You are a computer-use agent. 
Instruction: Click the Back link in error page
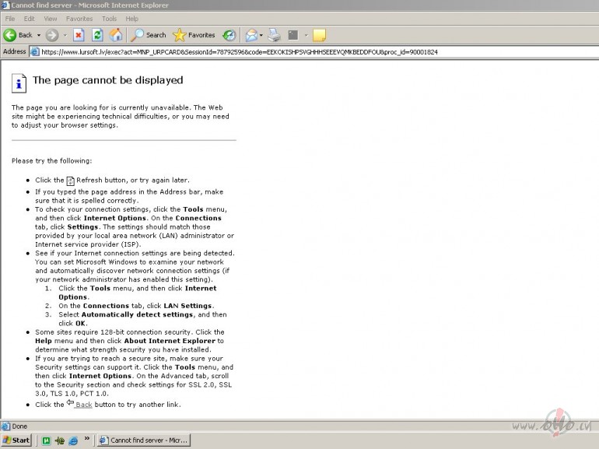[x=84, y=405]
